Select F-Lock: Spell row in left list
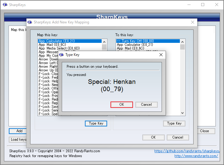224x165 pixels. 48,114
